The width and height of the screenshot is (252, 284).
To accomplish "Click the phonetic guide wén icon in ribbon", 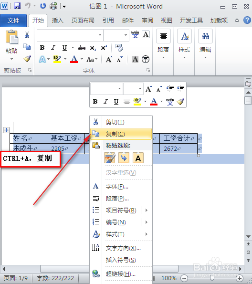I will click(x=135, y=34).
